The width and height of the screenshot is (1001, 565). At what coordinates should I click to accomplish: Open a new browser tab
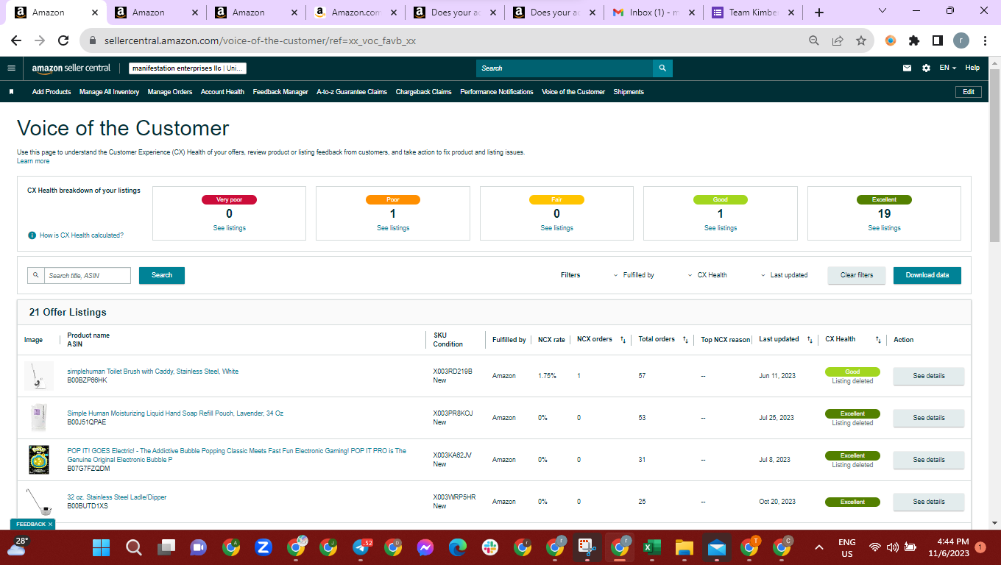click(819, 13)
